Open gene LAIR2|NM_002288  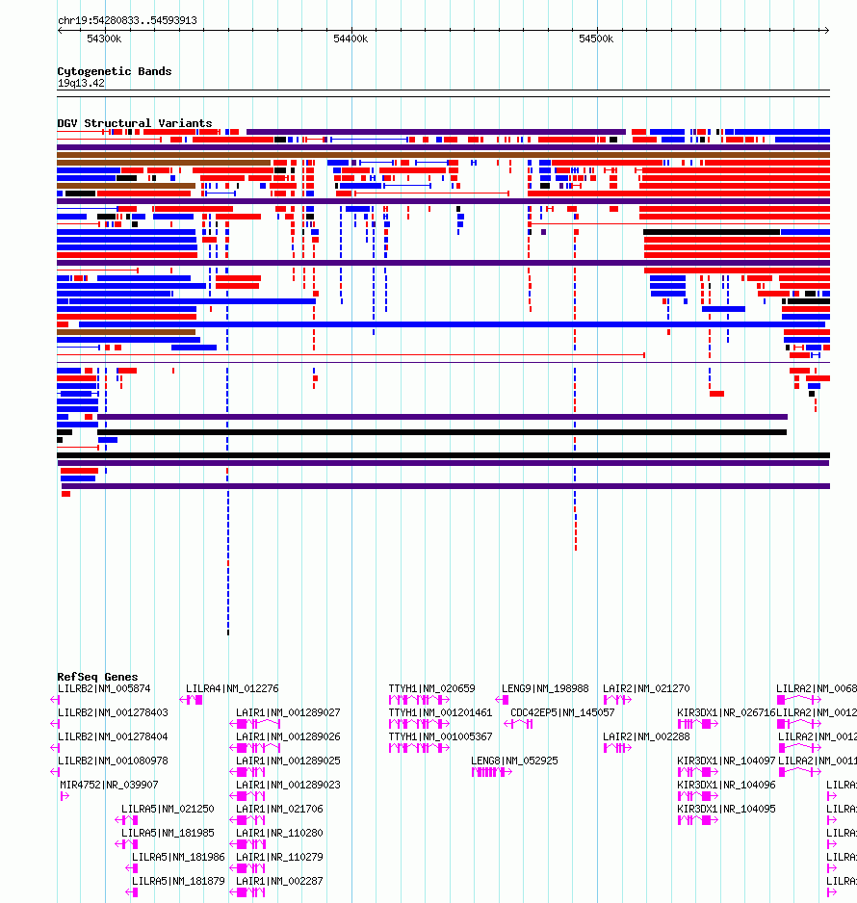pyautogui.click(x=646, y=736)
